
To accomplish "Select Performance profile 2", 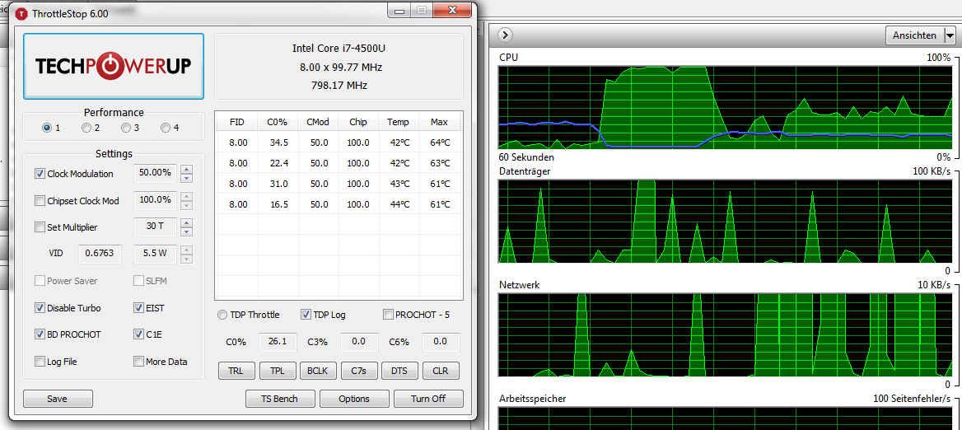I will [86, 129].
